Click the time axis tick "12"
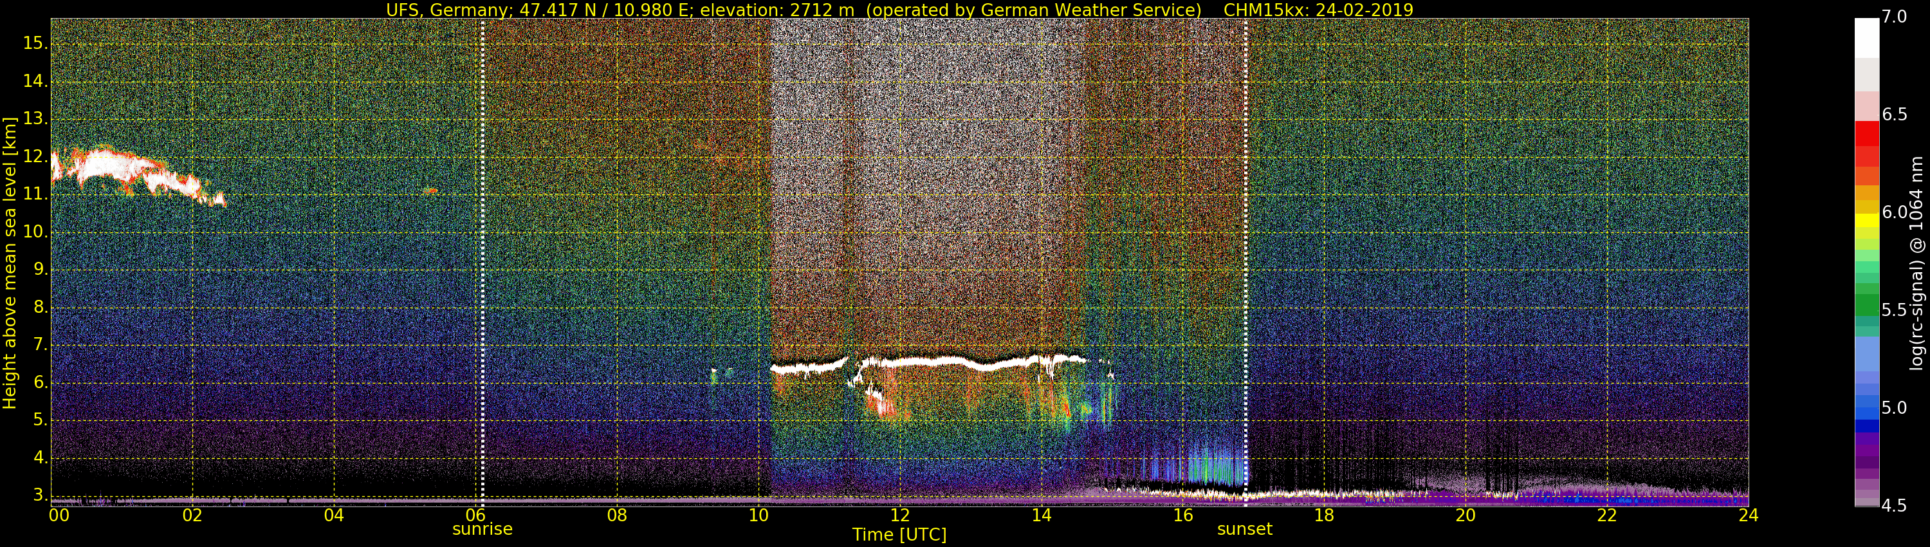Image resolution: width=1930 pixels, height=547 pixels. [x=900, y=515]
